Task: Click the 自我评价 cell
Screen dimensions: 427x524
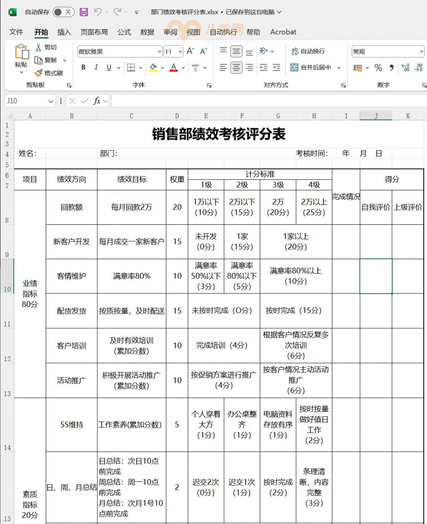Action: pyautogui.click(x=376, y=207)
